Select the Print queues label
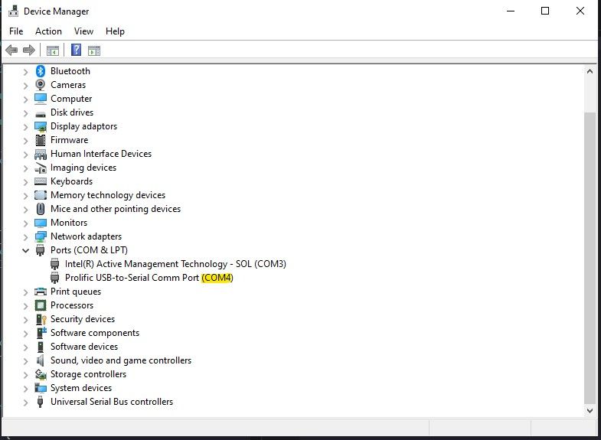601x440 pixels. 76,292
